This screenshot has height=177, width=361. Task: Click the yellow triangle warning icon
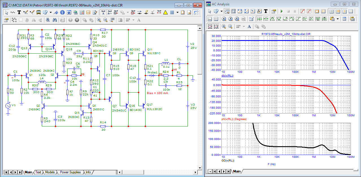[x=166, y=12]
